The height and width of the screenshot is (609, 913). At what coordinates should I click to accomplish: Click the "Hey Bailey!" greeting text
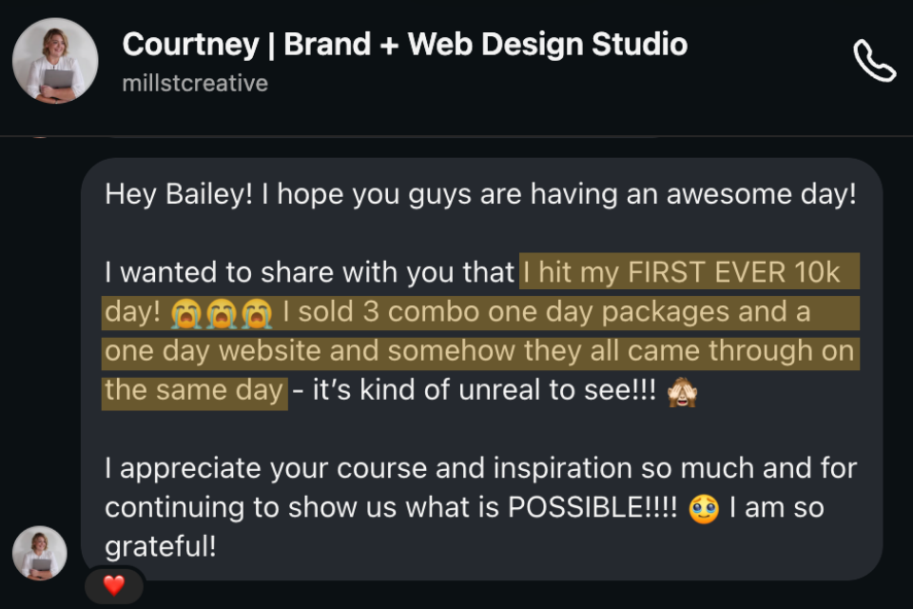[x=178, y=195]
